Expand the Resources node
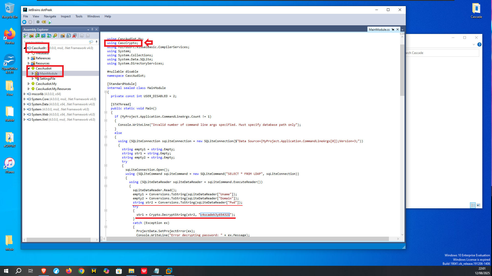 29,63
